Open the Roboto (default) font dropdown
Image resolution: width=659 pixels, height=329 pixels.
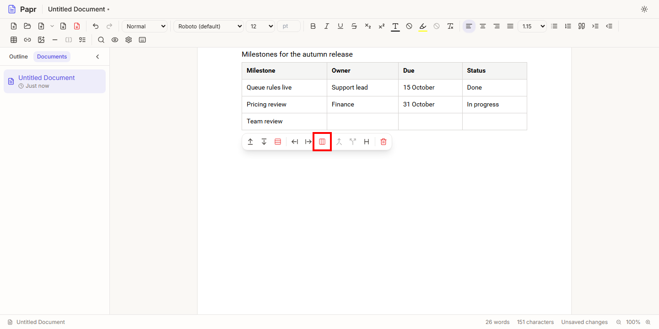click(x=209, y=26)
